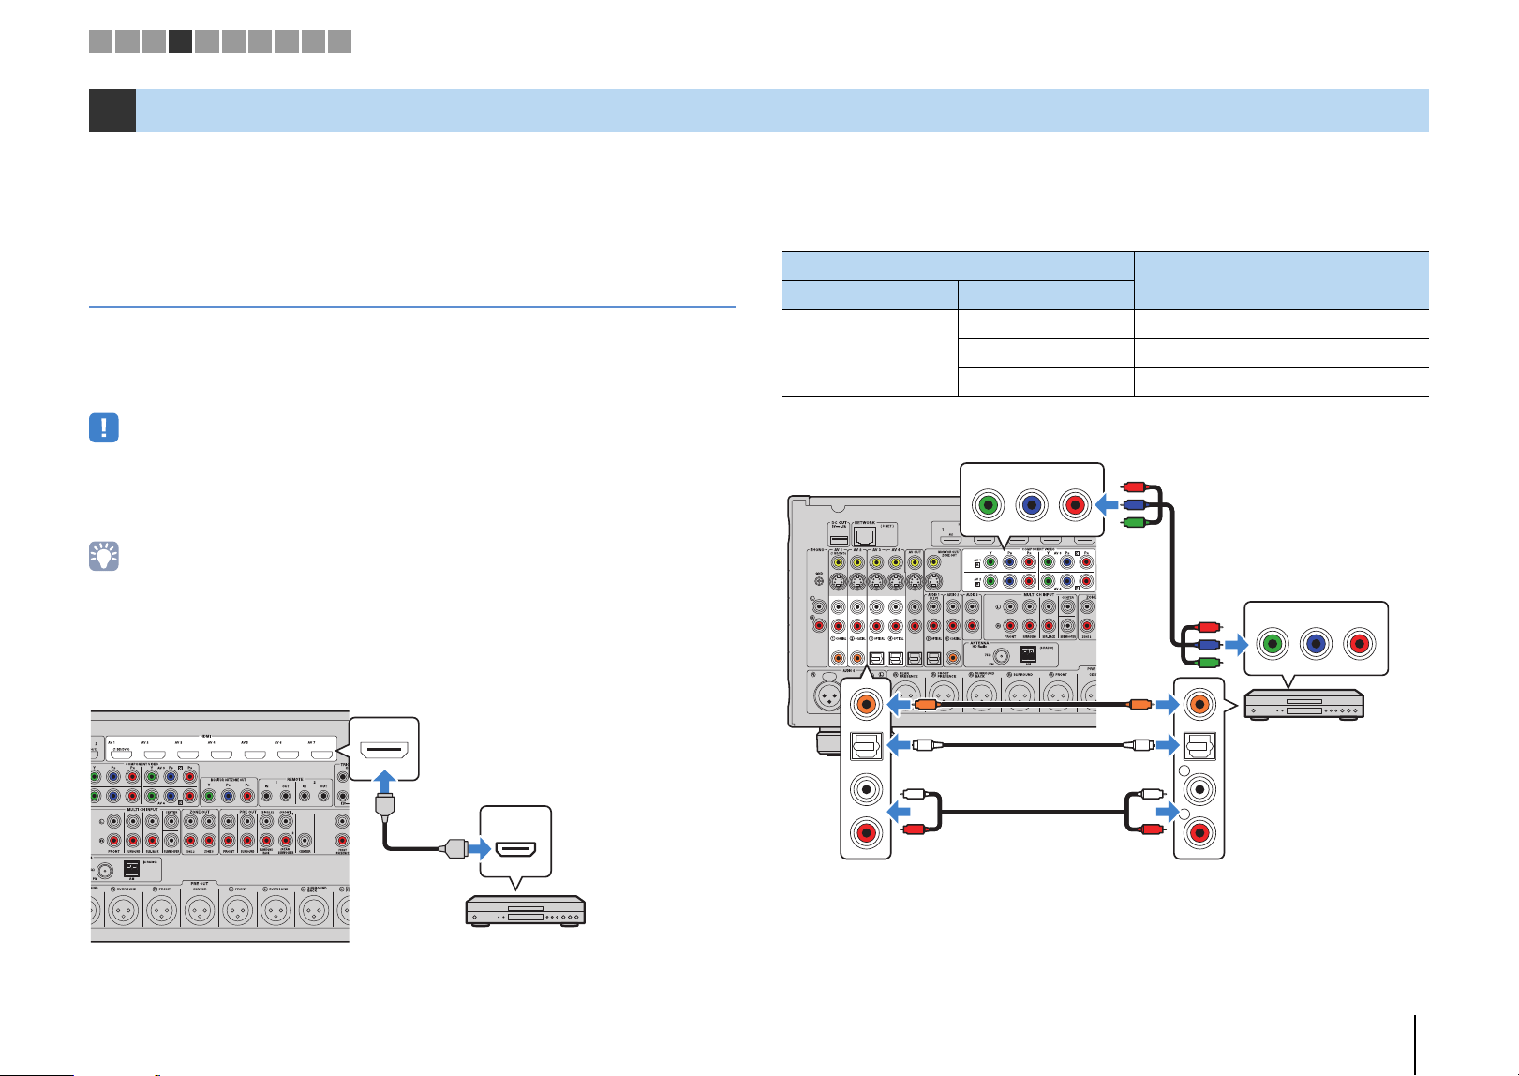Click the light bulb tip icon
The height and width of the screenshot is (1076, 1519).
(104, 556)
